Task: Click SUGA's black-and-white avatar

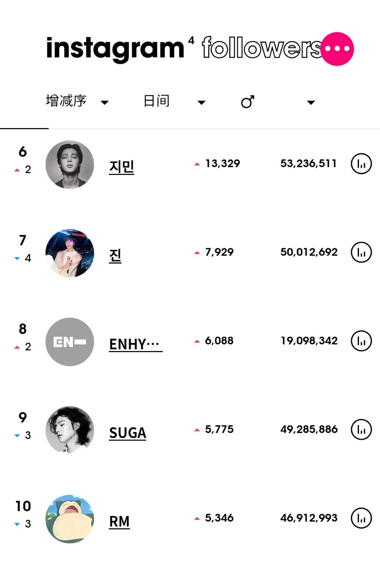Action: 70,430
